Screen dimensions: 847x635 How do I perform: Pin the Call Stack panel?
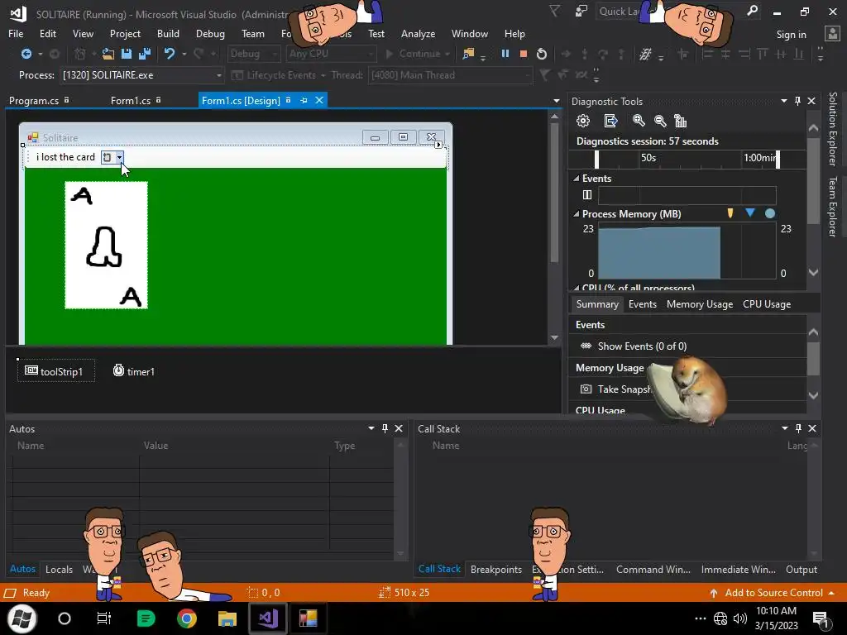click(798, 428)
